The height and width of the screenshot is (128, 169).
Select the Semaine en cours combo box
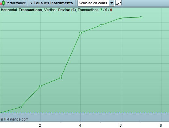tap(96, 3)
